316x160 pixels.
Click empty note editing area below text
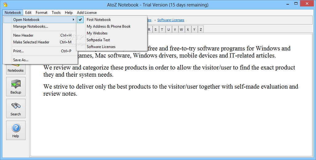tap(171, 127)
